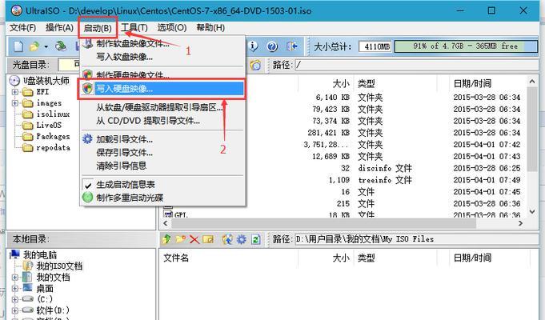
Task: Click the vertical scrollbar down arrow
Action: coord(531,211)
